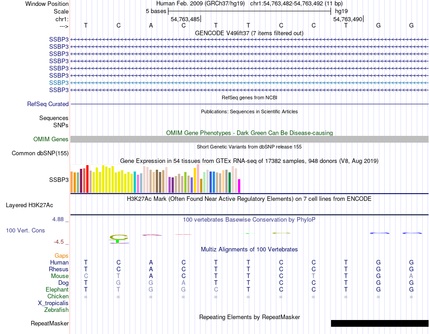
Task: Click the Sequences track label
Action: [54, 118]
